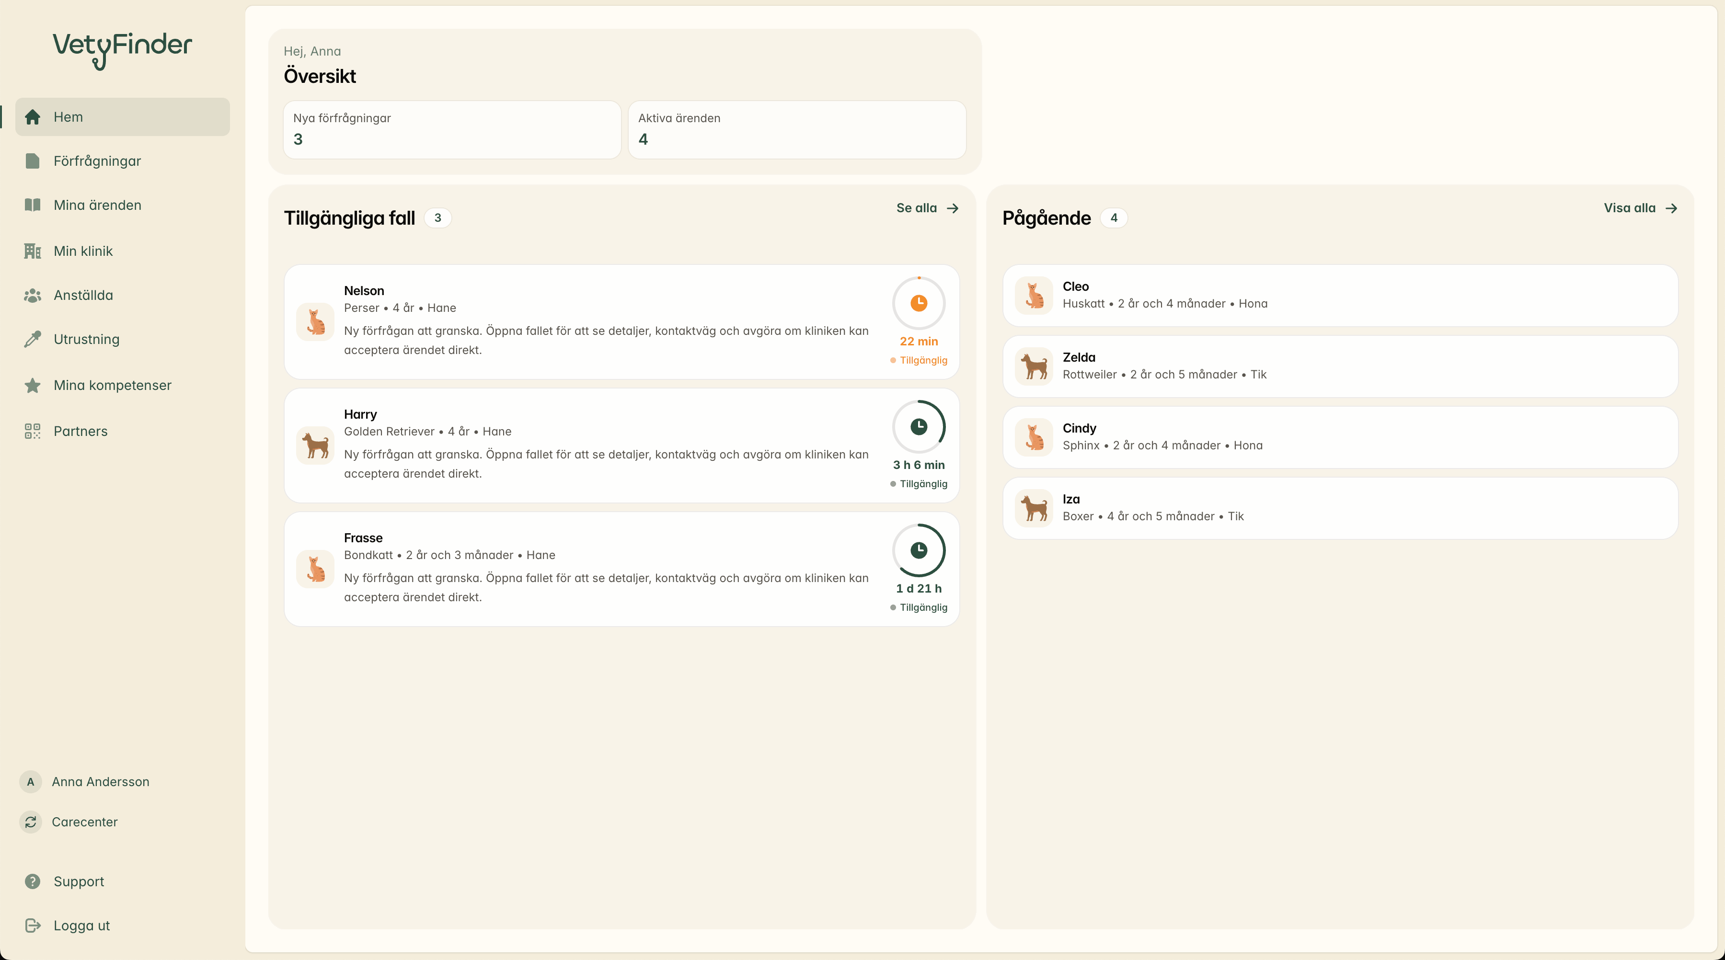The height and width of the screenshot is (960, 1725).
Task: Click the Carecenter switch icon
Action: tap(31, 822)
